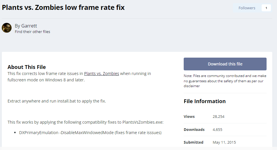Screen dimensions: 277x150
Task: Click the 'Downloads' label
Action: (x=194, y=129)
